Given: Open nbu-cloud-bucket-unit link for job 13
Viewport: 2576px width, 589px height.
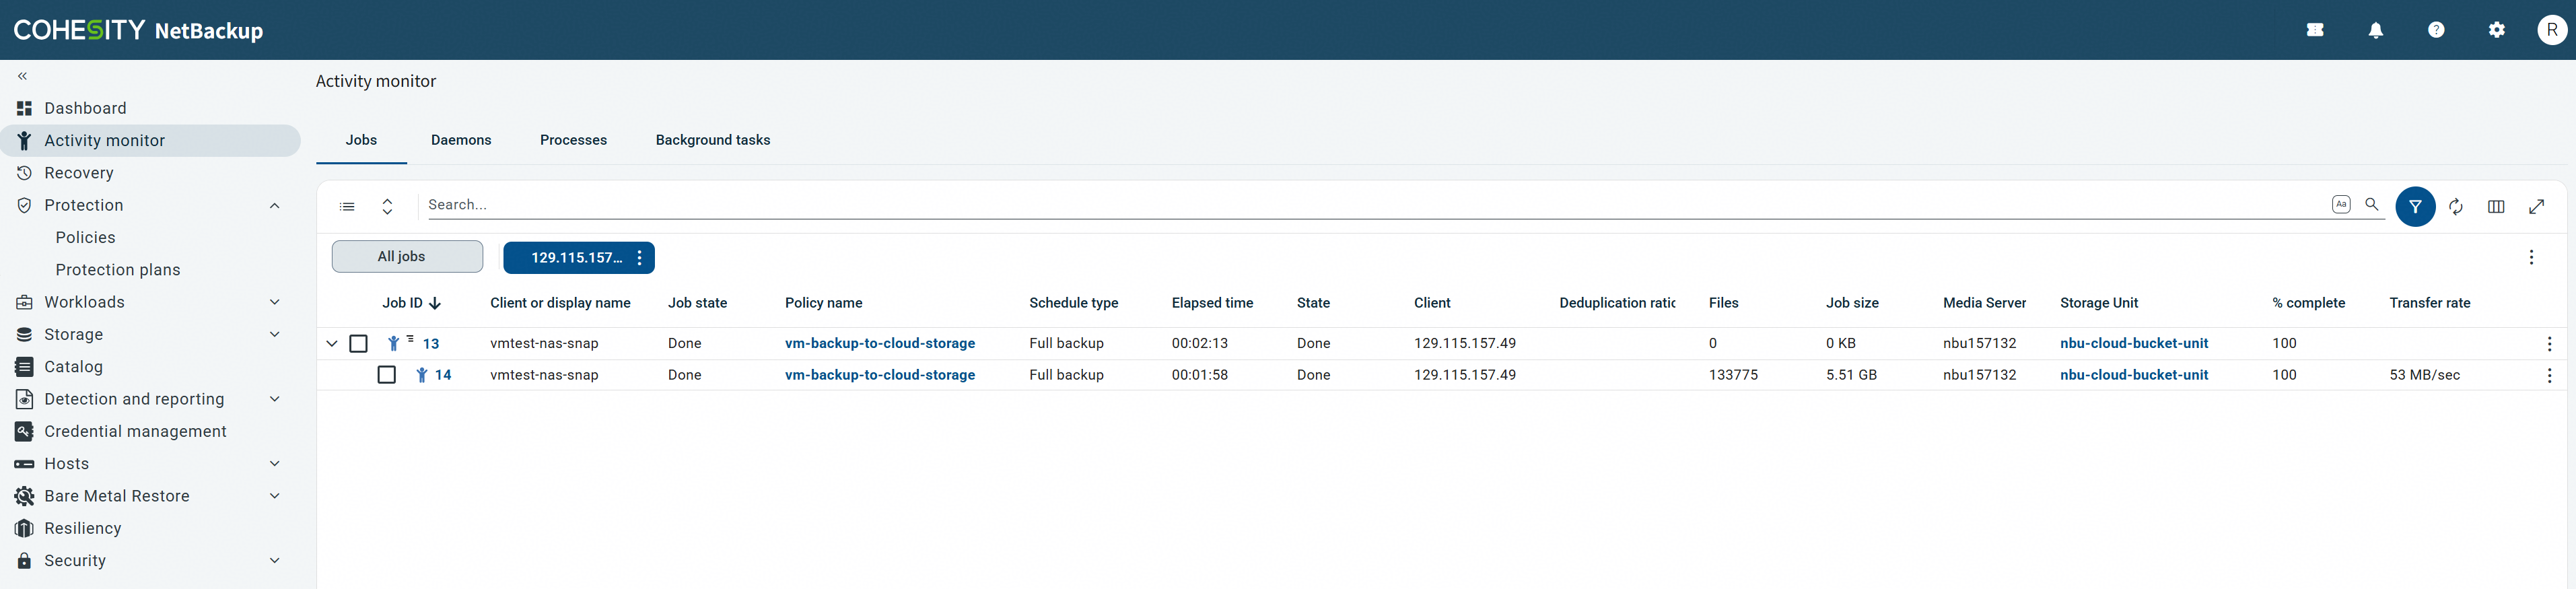Looking at the screenshot, I should [2133, 343].
